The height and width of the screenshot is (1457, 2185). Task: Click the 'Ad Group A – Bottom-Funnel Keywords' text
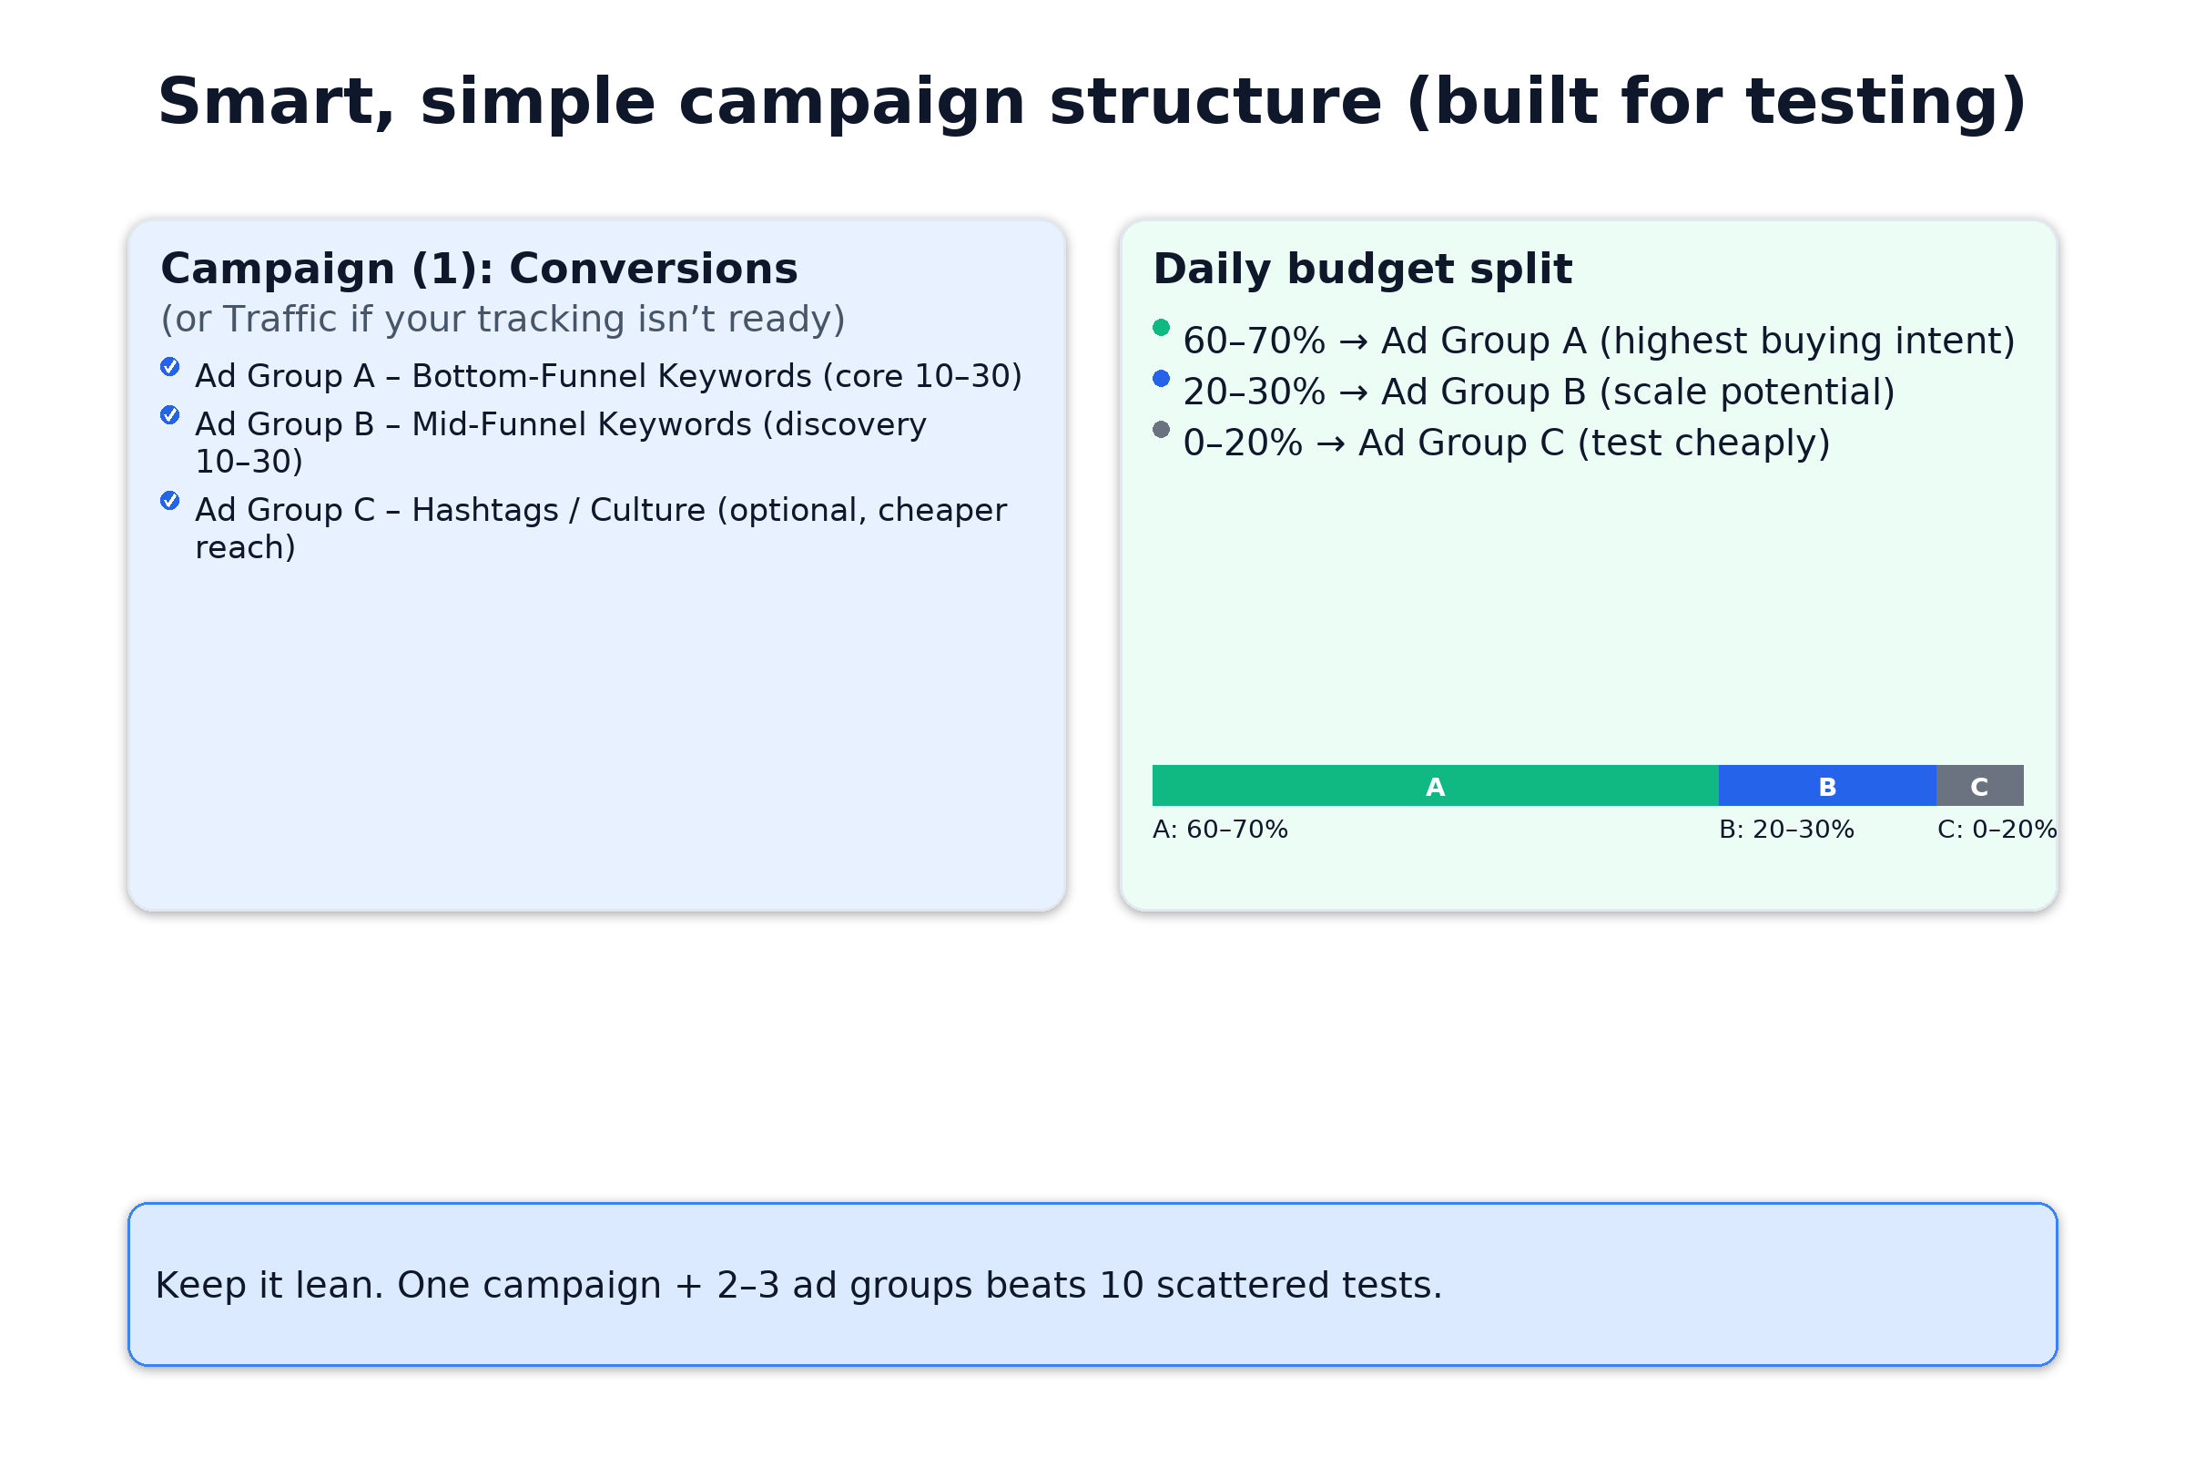click(607, 376)
